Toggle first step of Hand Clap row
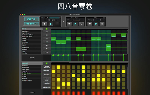The image size is (150, 95). [x=53, y=84]
